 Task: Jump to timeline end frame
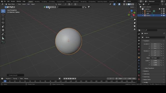[x=75, y=79]
